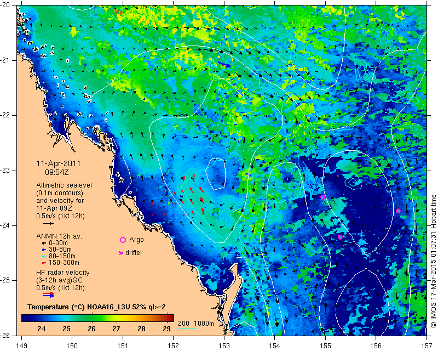
Task: Click the '0-30m' depth label
Action: 58,243
